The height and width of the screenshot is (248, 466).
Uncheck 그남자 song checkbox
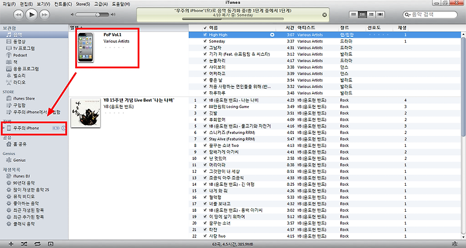pos(205,47)
